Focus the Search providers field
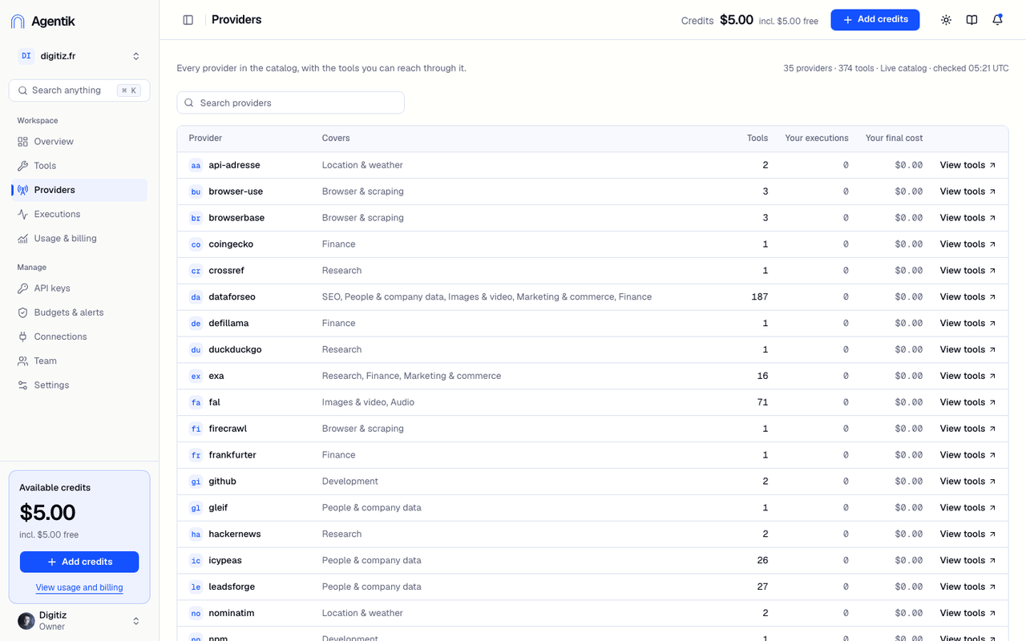Screen dimensions: 1026x641 [x=290, y=103]
